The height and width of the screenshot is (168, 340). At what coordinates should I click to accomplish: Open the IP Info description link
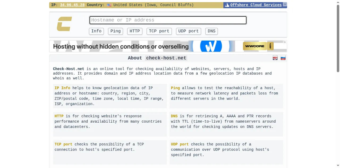[x=62, y=88]
